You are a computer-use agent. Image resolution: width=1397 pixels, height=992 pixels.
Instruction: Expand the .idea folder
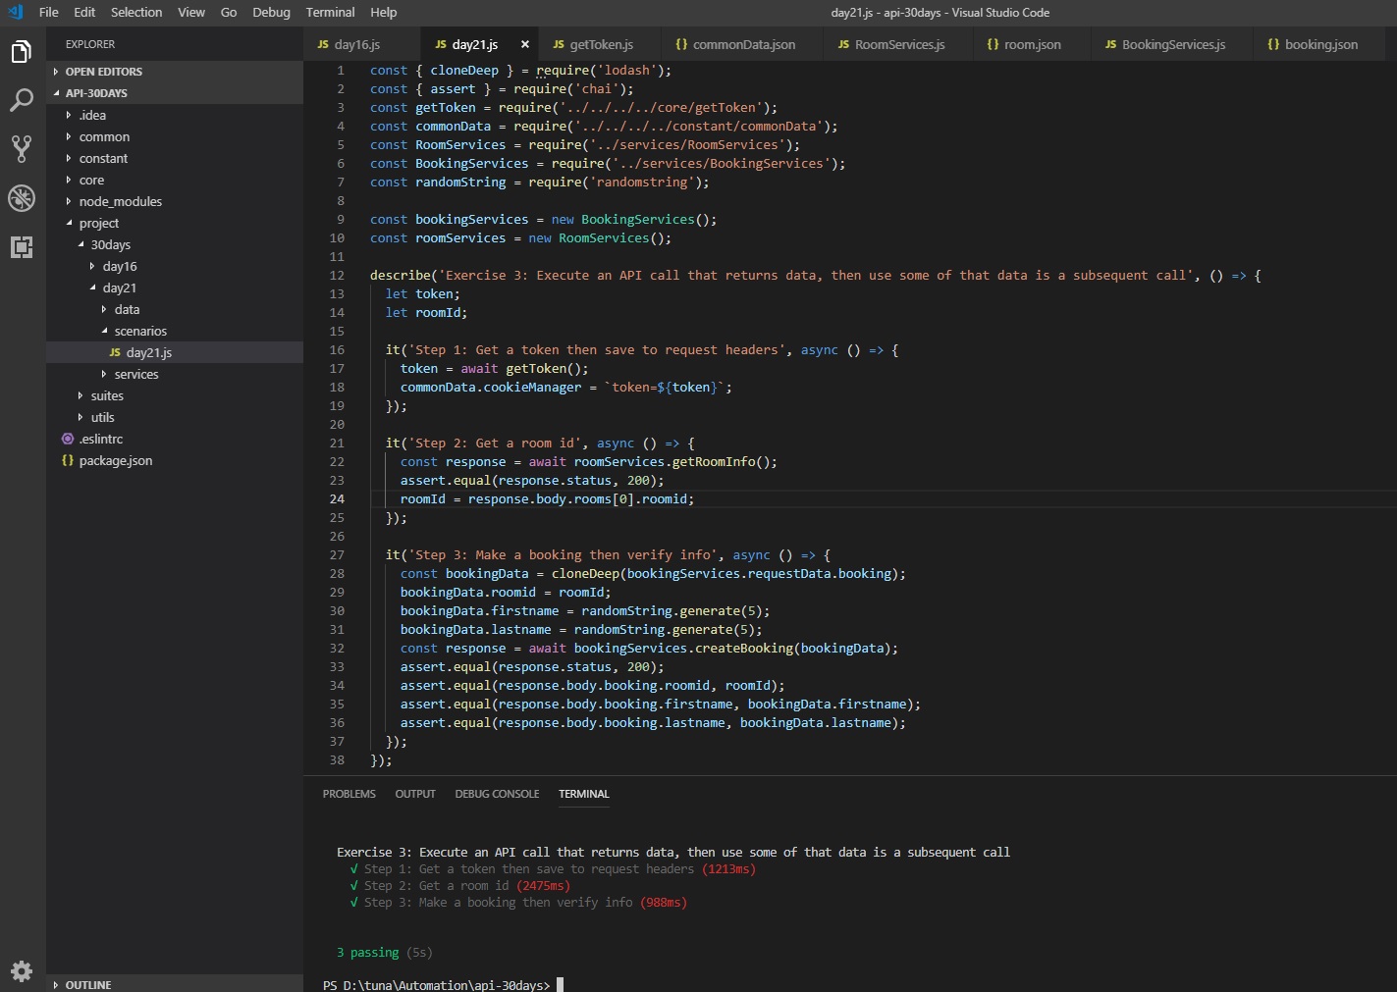tap(175, 115)
